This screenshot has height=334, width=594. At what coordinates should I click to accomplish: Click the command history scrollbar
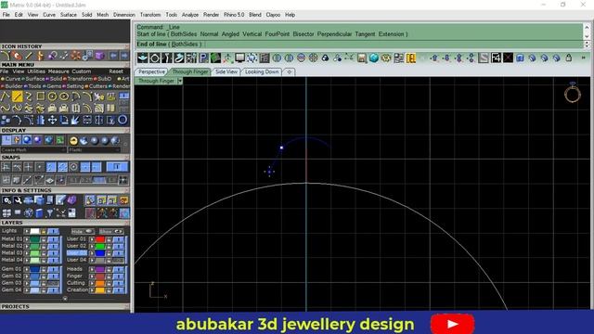(x=587, y=32)
